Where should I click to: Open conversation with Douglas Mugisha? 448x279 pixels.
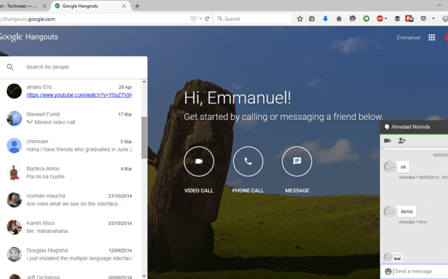[70, 254]
